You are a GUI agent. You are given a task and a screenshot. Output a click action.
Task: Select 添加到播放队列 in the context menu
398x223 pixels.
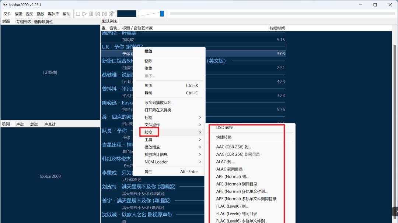pyautogui.click(x=169, y=103)
